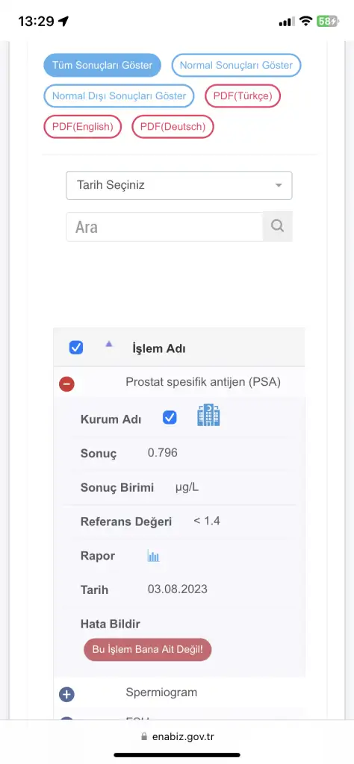
Task: Report Bu İşlem Bana Ait Değil!
Action: pyautogui.click(x=148, y=650)
